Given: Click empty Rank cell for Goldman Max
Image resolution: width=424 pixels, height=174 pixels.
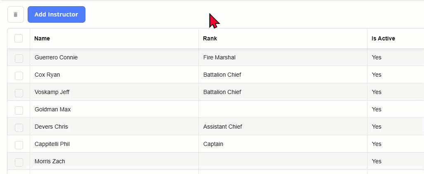Looking at the screenshot, I should (x=283, y=109).
